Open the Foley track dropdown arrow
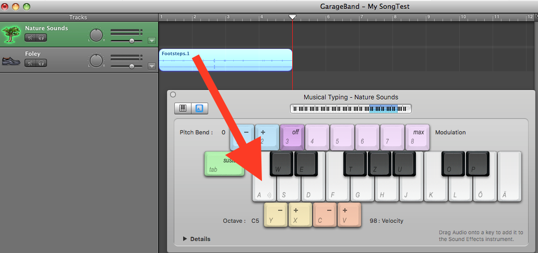Viewport: 538px width, 253px height. coord(152,66)
